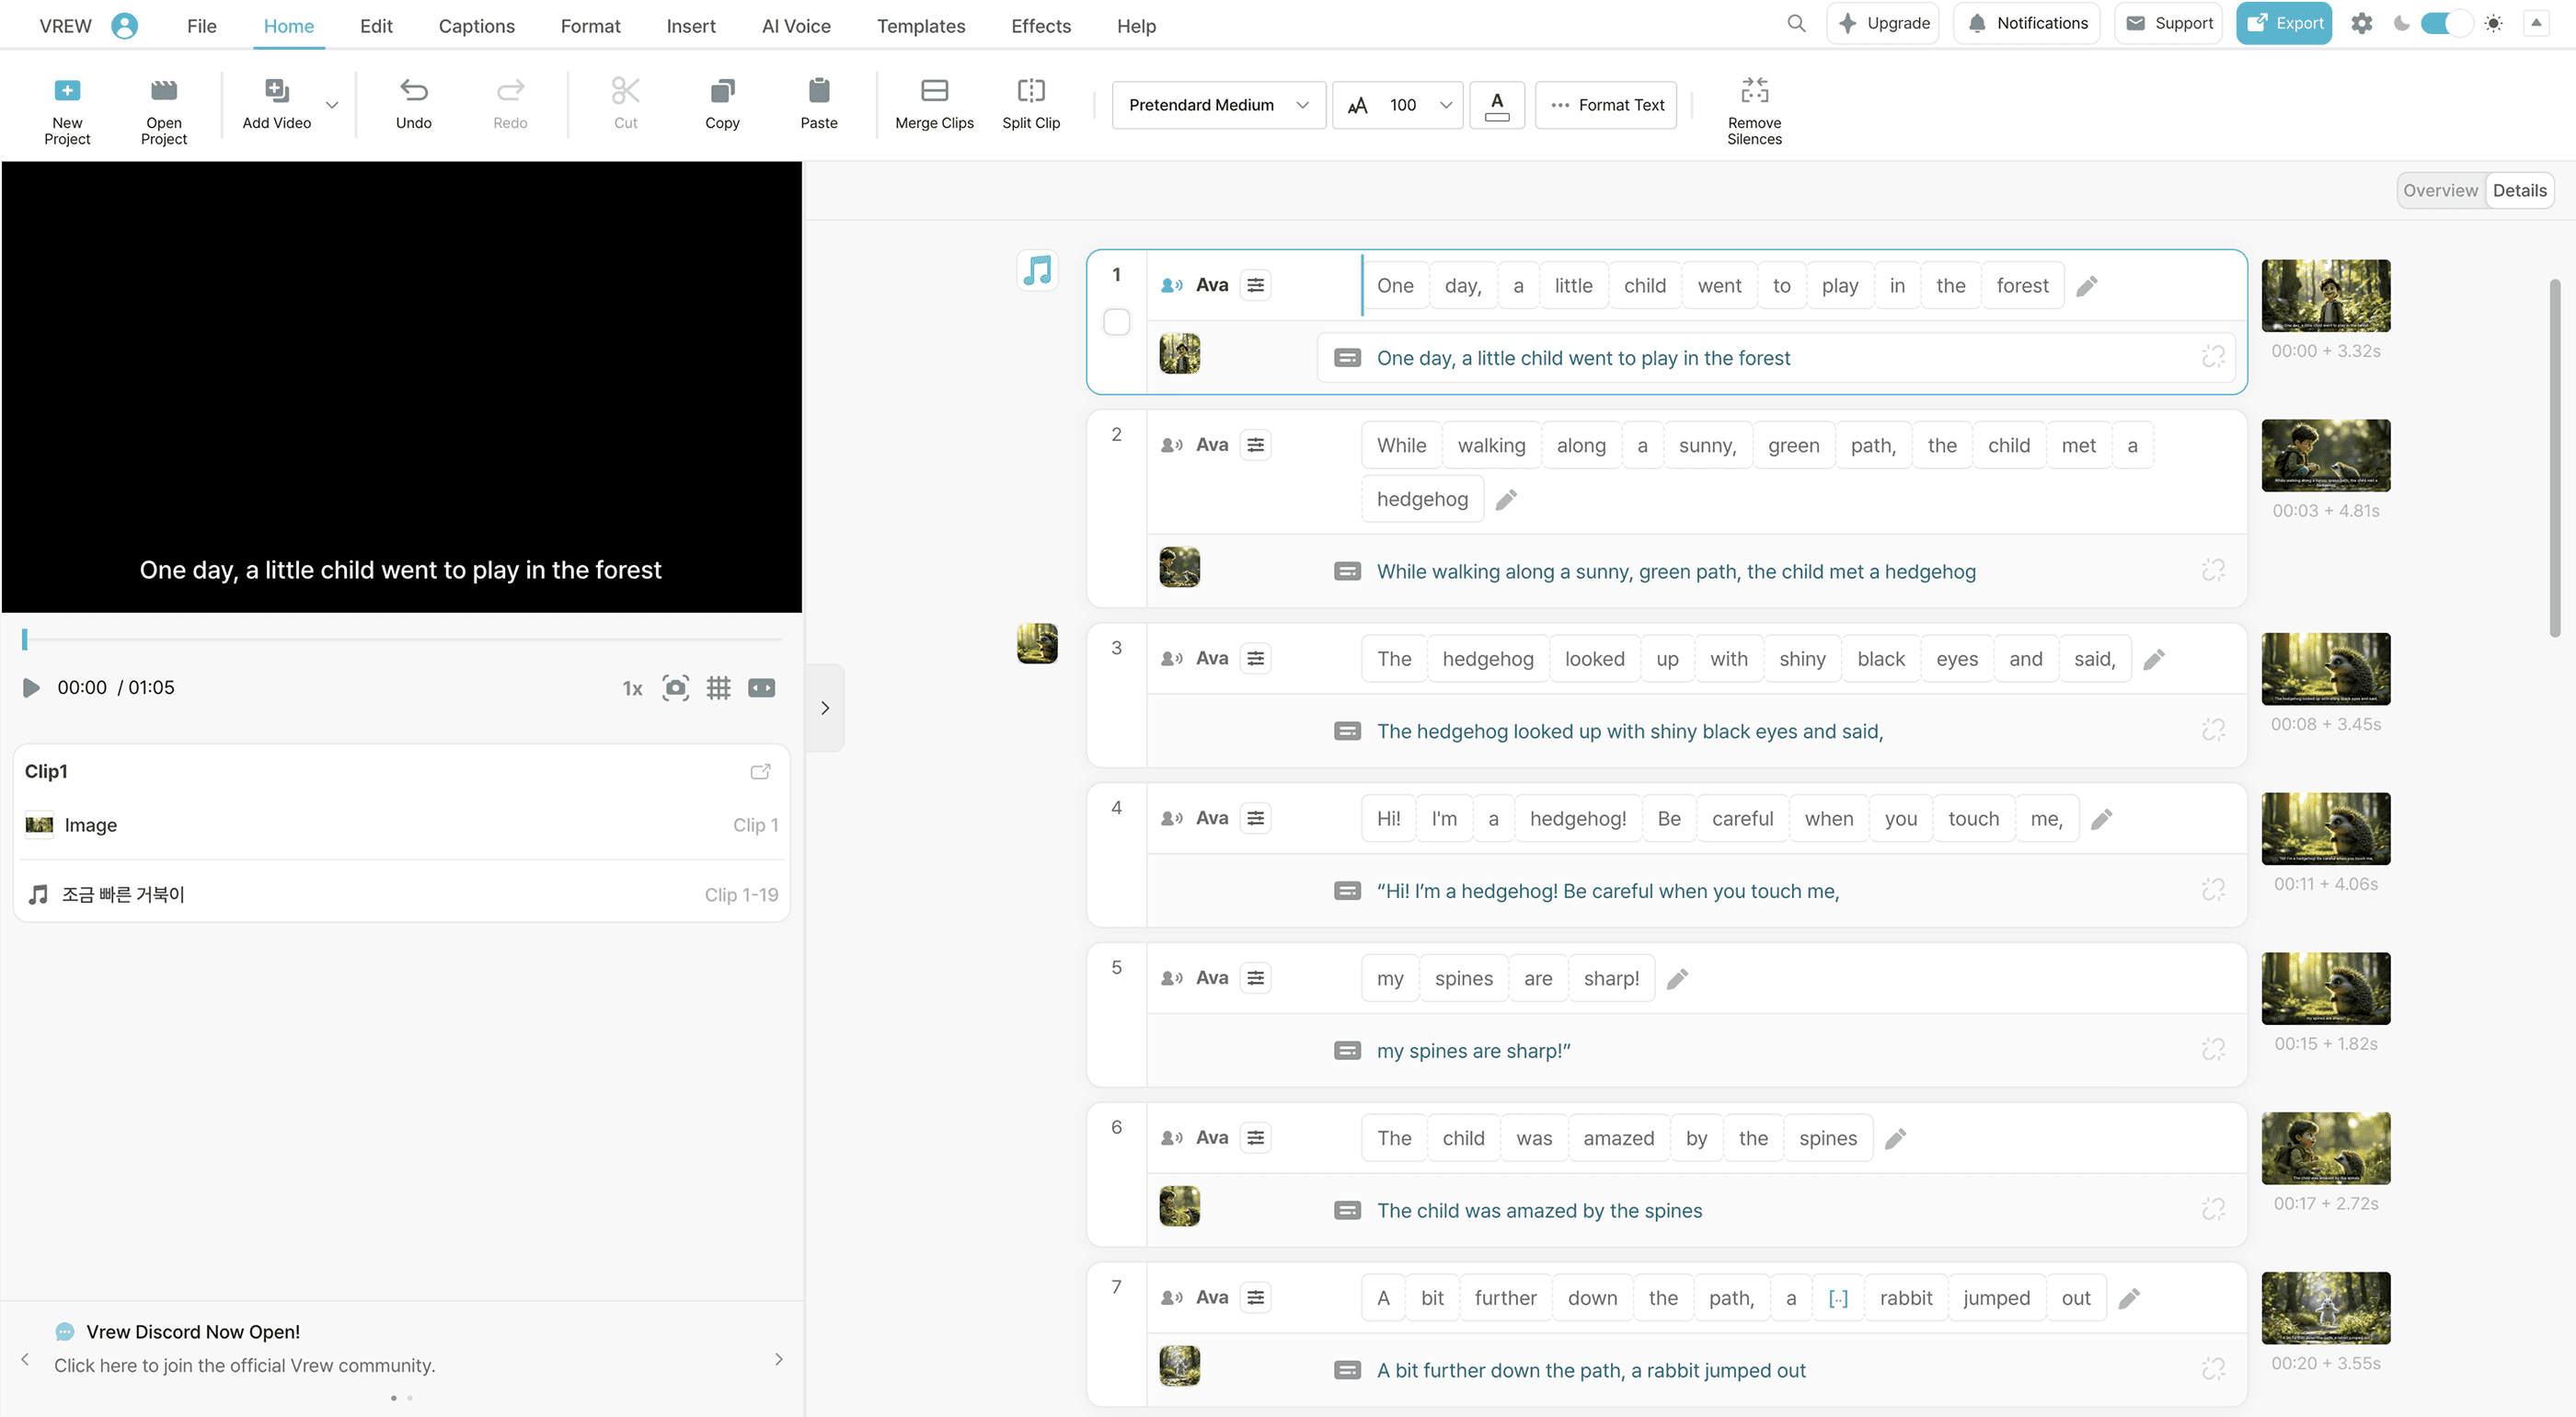Toggle the dark and light mode switch
Image resolution: width=2576 pixels, height=1417 pixels.
[2445, 24]
